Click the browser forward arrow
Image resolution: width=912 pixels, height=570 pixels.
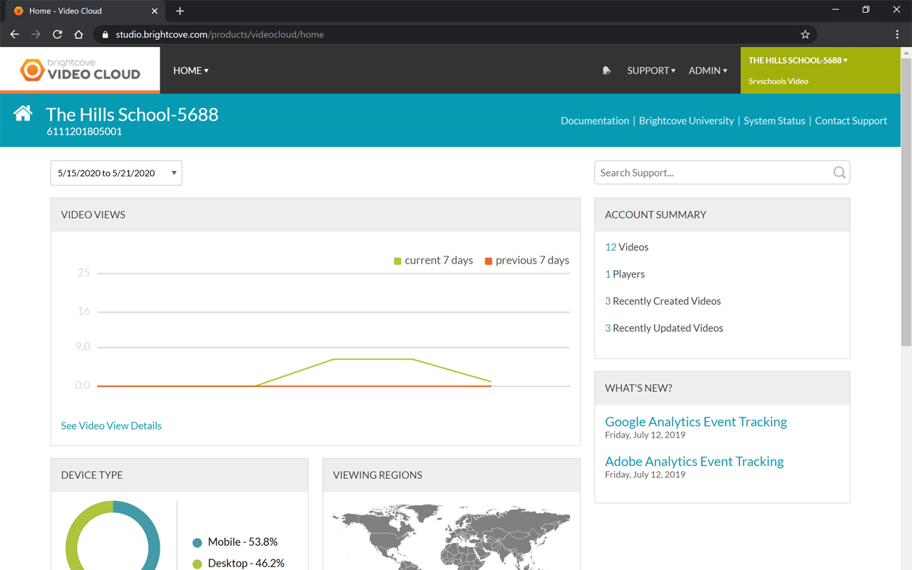coord(36,34)
